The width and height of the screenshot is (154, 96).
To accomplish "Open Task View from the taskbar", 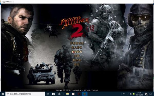I will (x=48, y=94).
